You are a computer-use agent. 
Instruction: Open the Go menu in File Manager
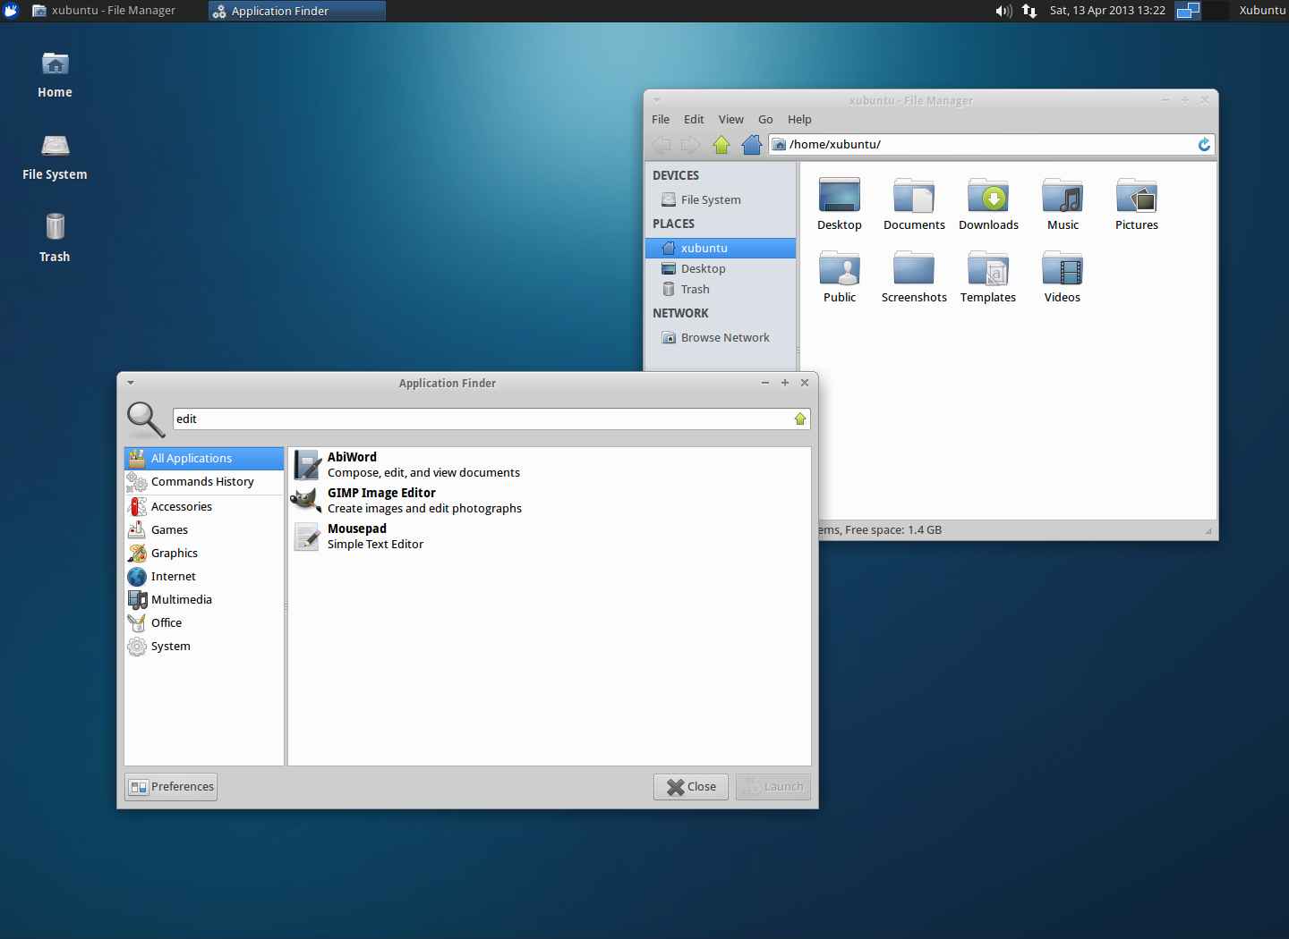(x=765, y=119)
